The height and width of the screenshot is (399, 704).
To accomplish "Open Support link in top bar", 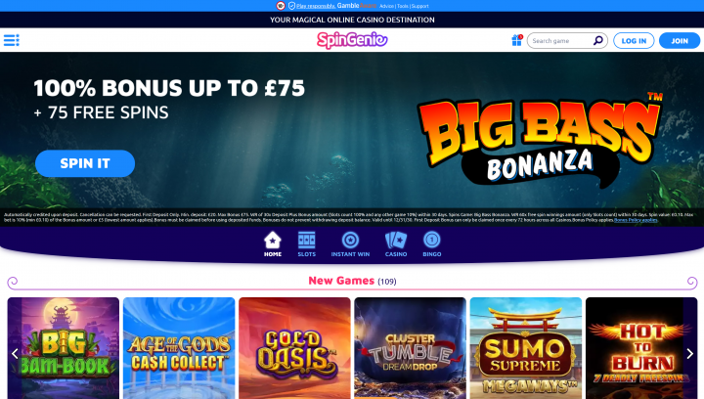I will [x=419, y=6].
